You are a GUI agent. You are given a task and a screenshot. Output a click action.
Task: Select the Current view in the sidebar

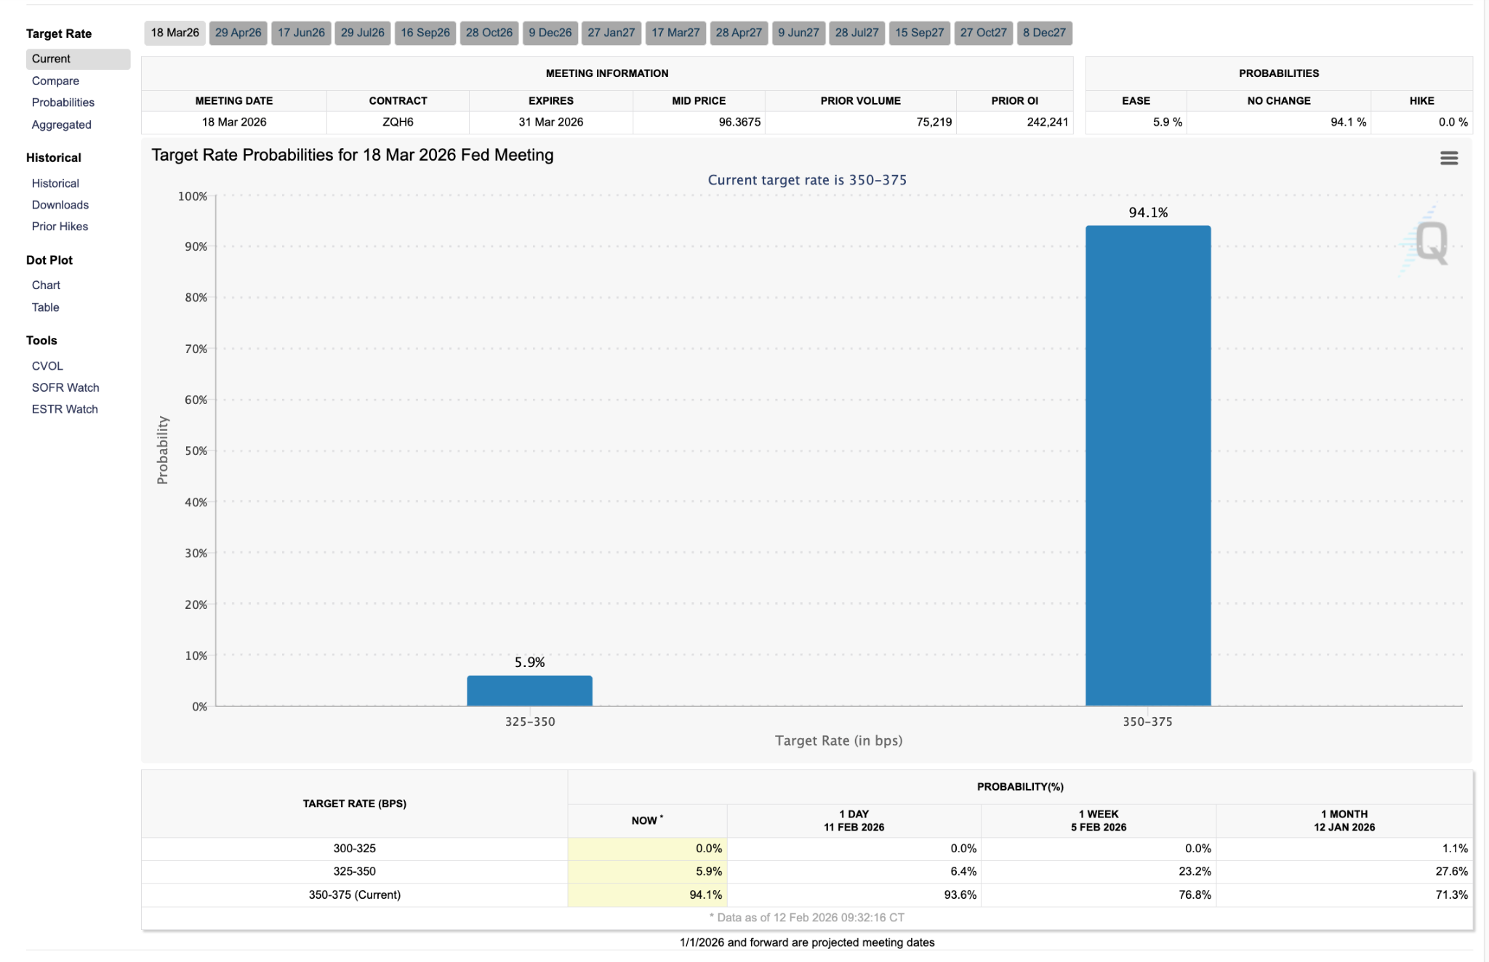point(50,59)
